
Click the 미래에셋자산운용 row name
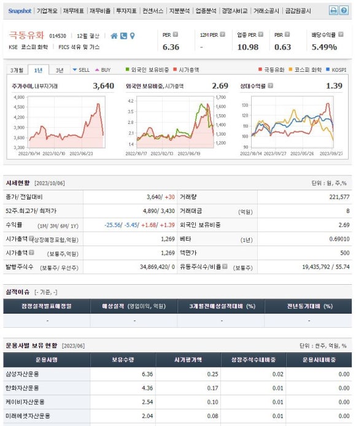28,416
